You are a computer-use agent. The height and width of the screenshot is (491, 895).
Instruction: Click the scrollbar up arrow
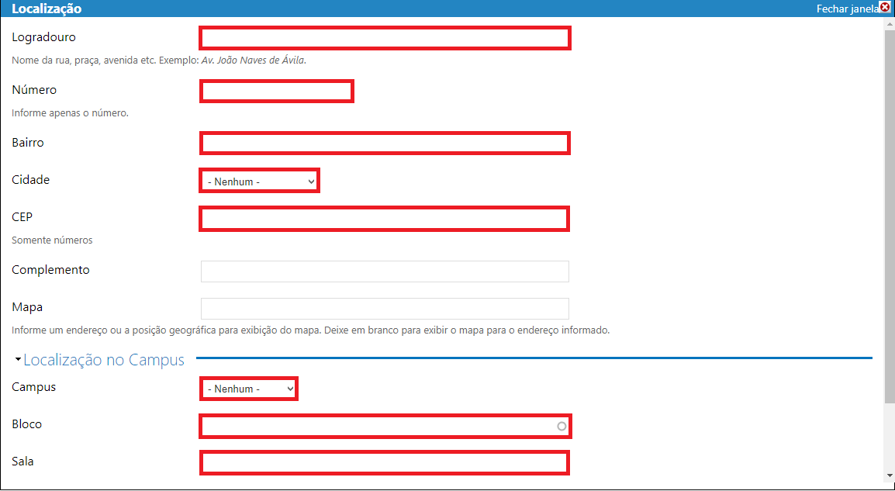(x=889, y=24)
